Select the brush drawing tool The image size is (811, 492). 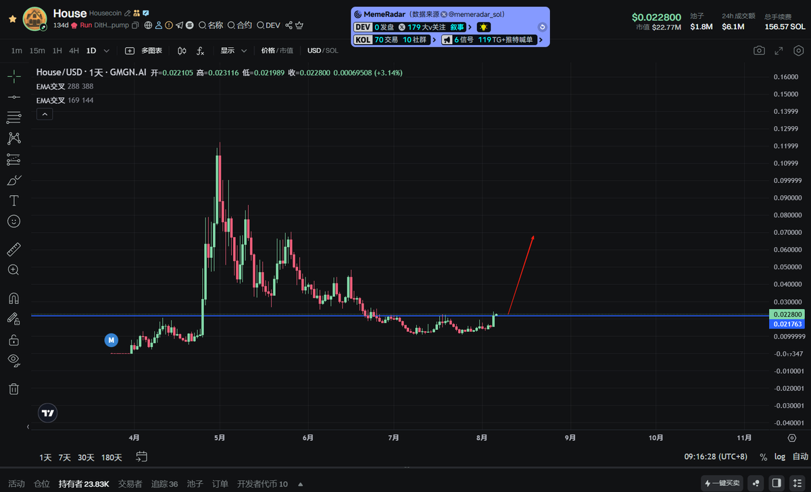point(14,180)
